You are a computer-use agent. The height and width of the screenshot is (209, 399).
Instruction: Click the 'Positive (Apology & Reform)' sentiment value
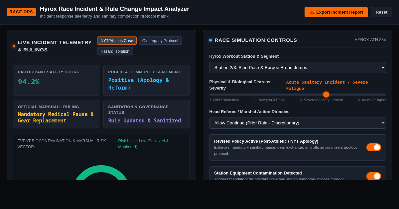(x=139, y=84)
